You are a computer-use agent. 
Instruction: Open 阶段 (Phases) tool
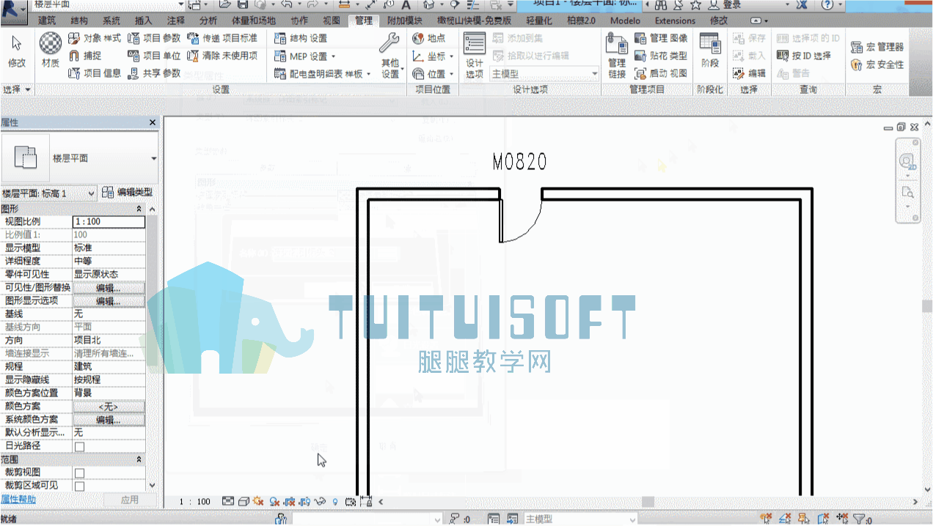[709, 50]
